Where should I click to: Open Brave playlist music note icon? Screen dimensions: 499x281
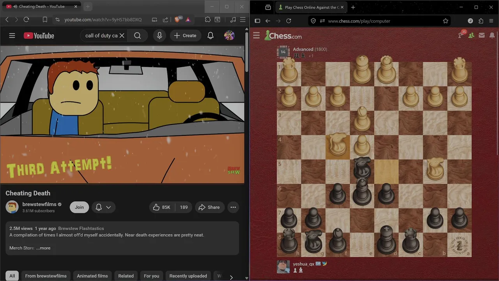click(x=233, y=20)
